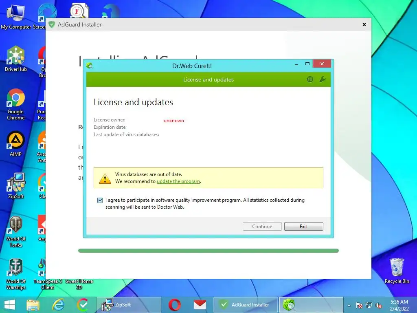417x313 pixels.
Task: Close the AdGuard Installer window
Action: [x=364, y=24]
